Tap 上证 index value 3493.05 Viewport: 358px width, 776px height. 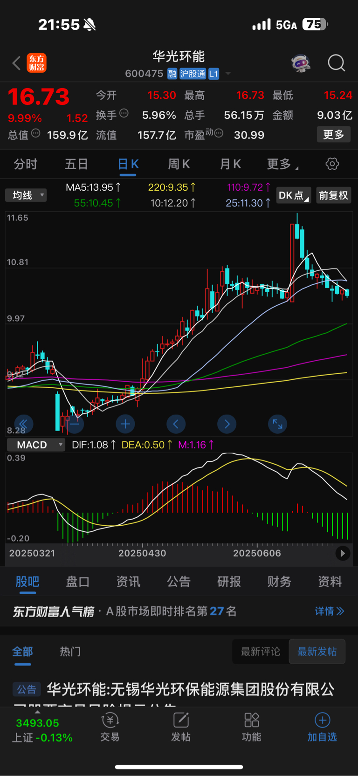pos(37,723)
